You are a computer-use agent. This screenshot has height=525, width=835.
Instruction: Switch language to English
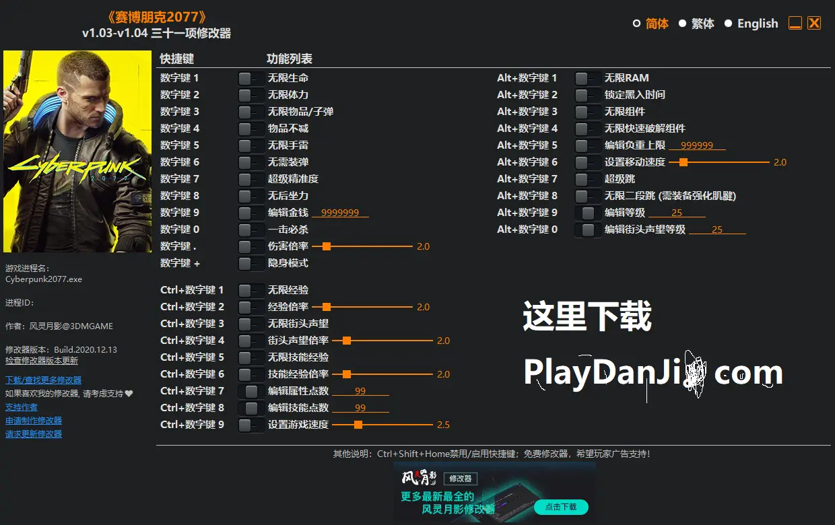pos(758,23)
